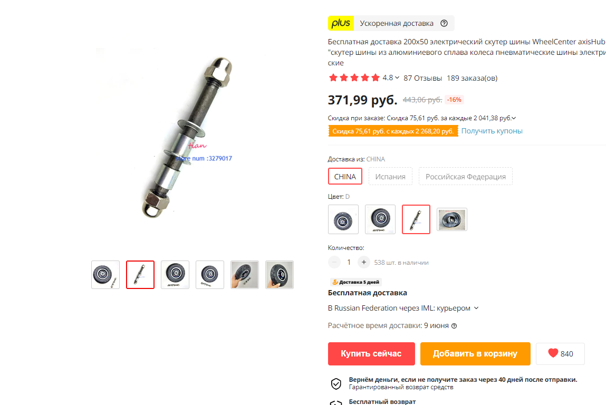This screenshot has height=405, width=606.
Task: Open the 87 Отзывы reviews link
Action: point(422,78)
